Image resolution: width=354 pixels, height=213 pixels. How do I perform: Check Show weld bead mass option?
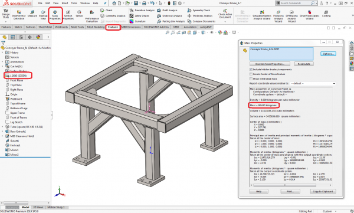[x=251, y=79]
